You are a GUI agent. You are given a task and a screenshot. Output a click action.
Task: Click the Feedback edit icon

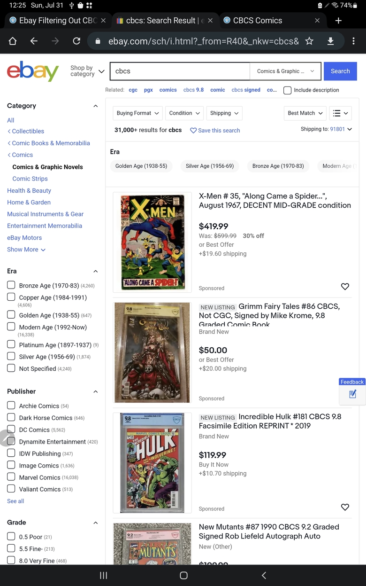[x=353, y=394]
